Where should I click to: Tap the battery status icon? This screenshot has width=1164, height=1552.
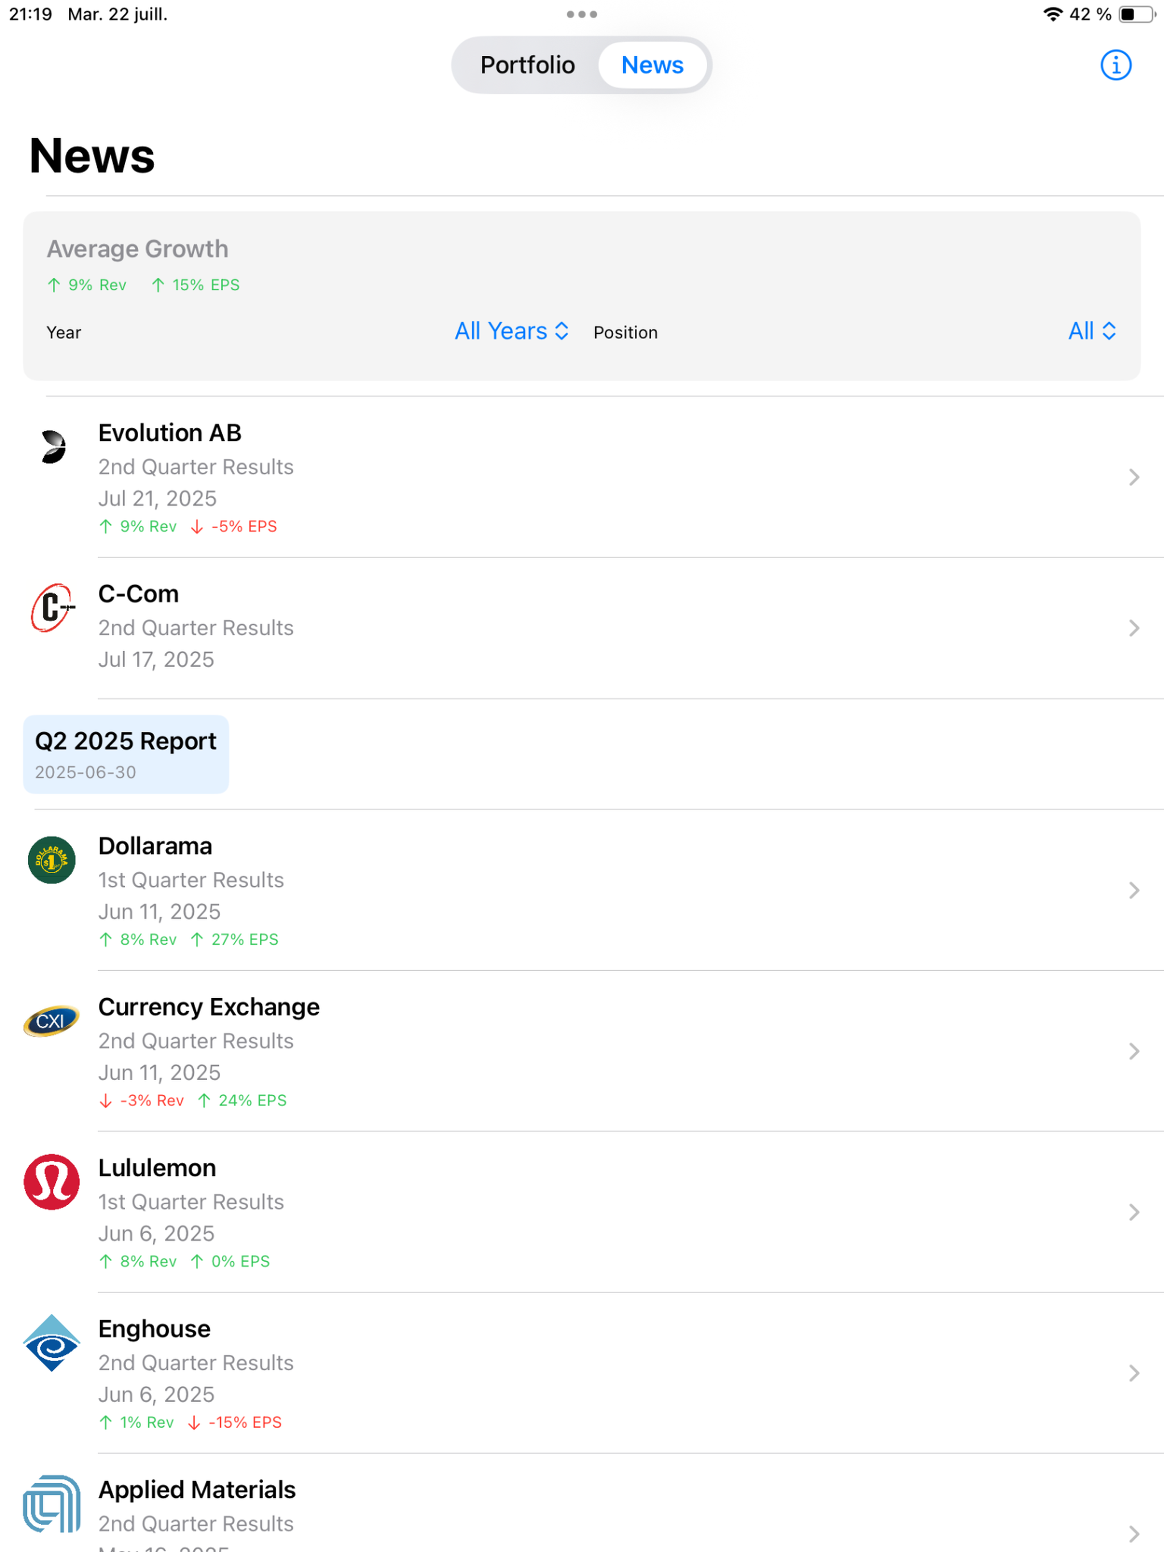tap(1137, 14)
